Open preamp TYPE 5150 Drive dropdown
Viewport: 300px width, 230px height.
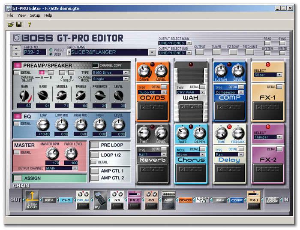126,73
